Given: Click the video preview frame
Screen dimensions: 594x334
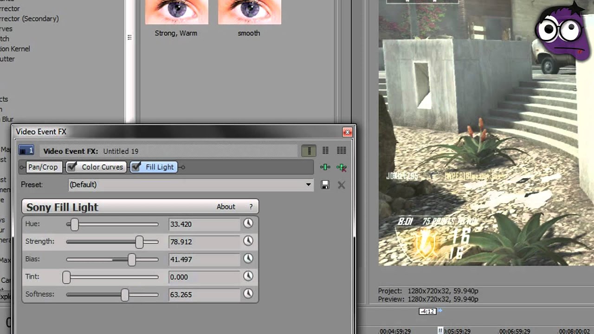Looking at the screenshot, I should [486, 133].
